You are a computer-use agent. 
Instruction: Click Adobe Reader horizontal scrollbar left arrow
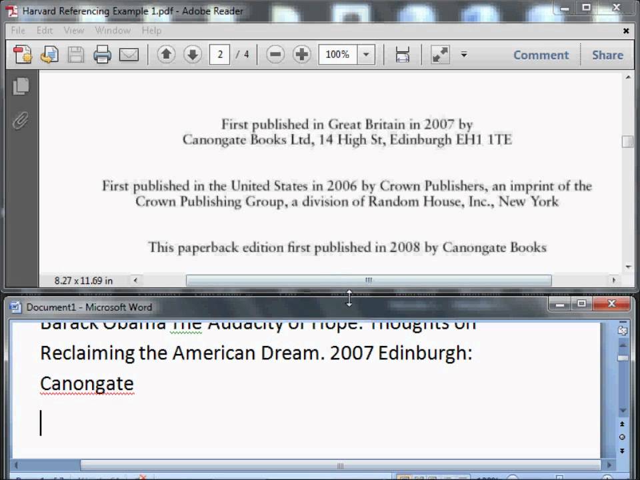click(x=135, y=281)
